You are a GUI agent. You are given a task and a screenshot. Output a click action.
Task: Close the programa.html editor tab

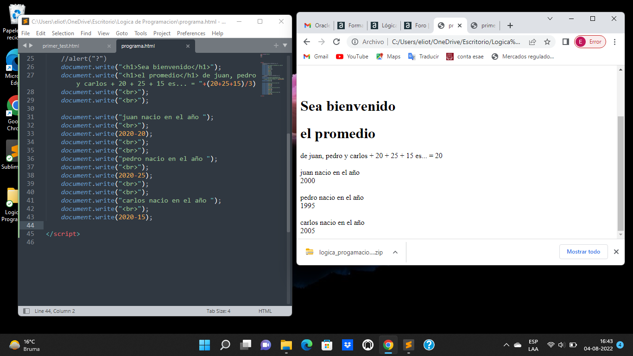tap(188, 46)
